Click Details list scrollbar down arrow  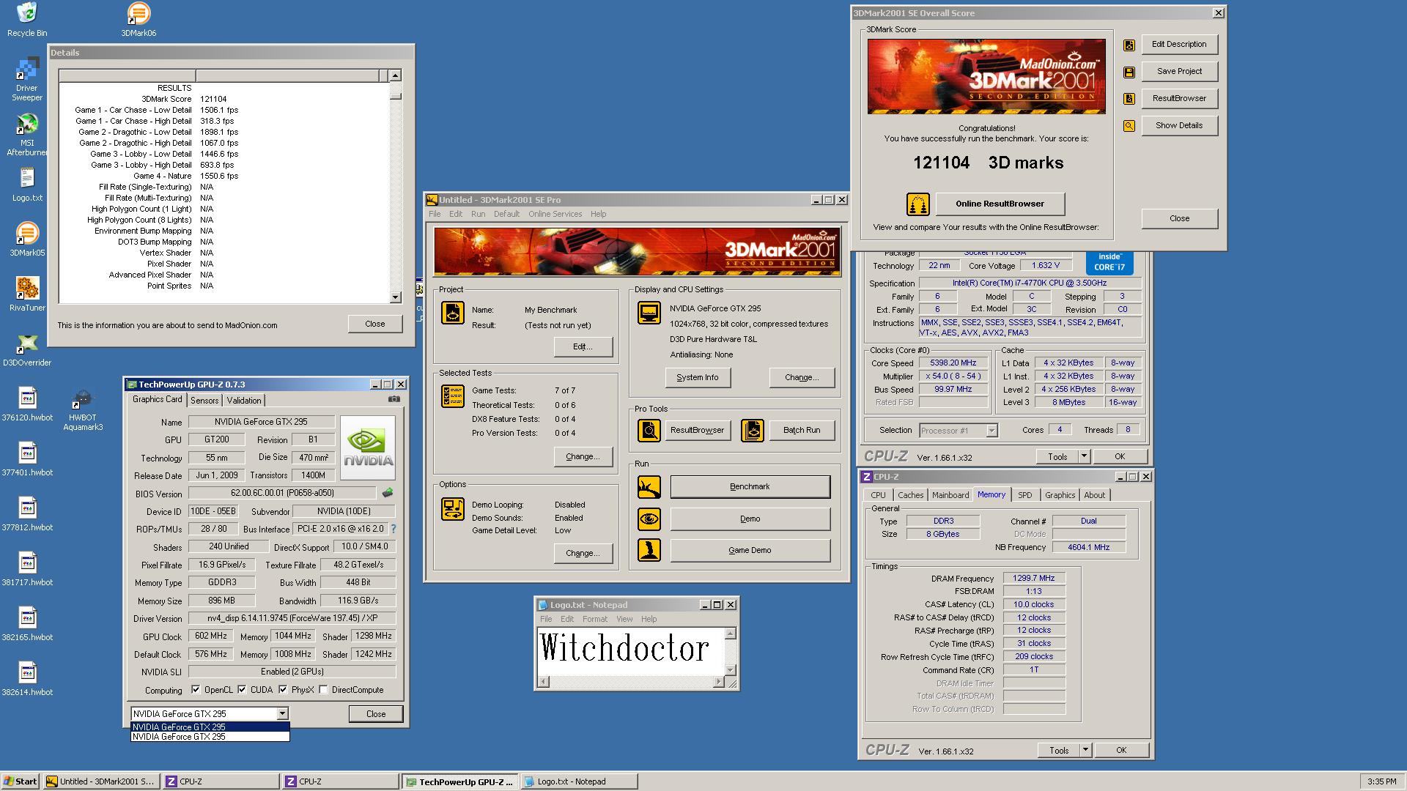396,297
